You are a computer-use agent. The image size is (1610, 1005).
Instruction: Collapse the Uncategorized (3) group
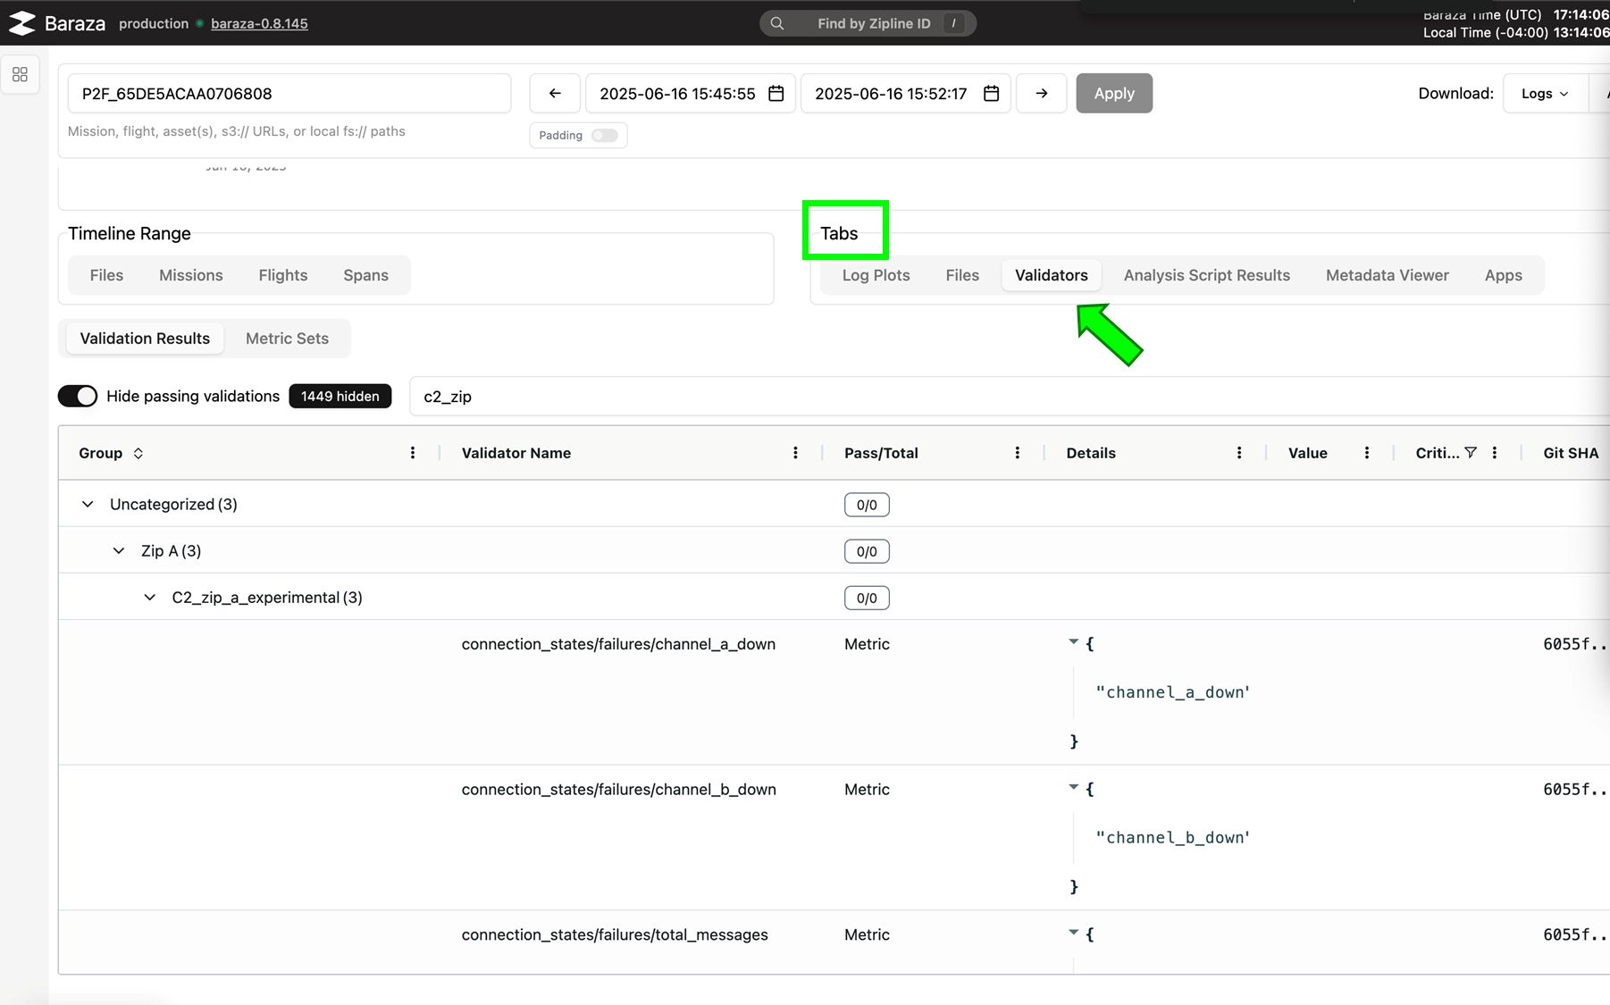[x=88, y=504]
